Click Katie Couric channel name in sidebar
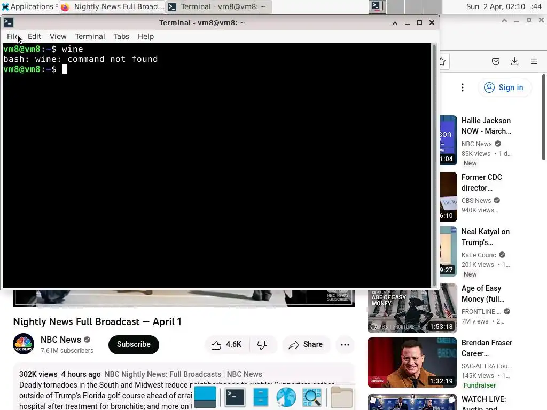547x410 pixels. 479,255
